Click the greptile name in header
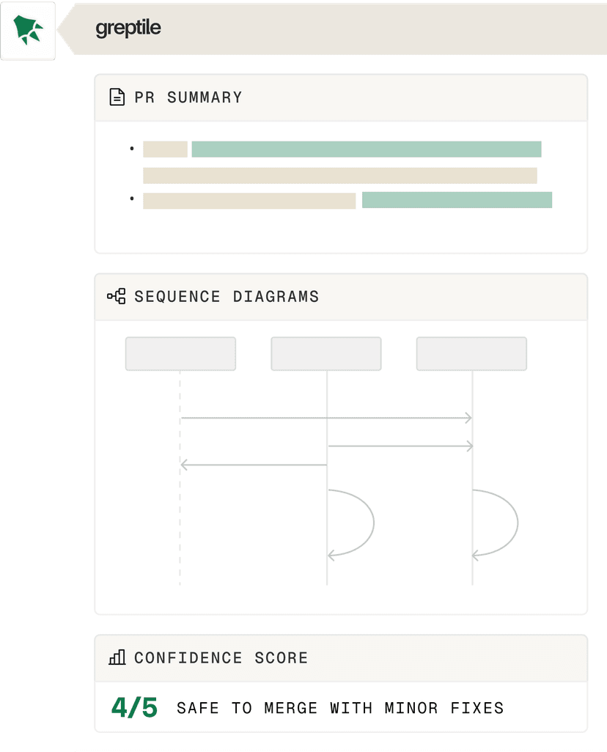The image size is (607, 752). (x=128, y=29)
